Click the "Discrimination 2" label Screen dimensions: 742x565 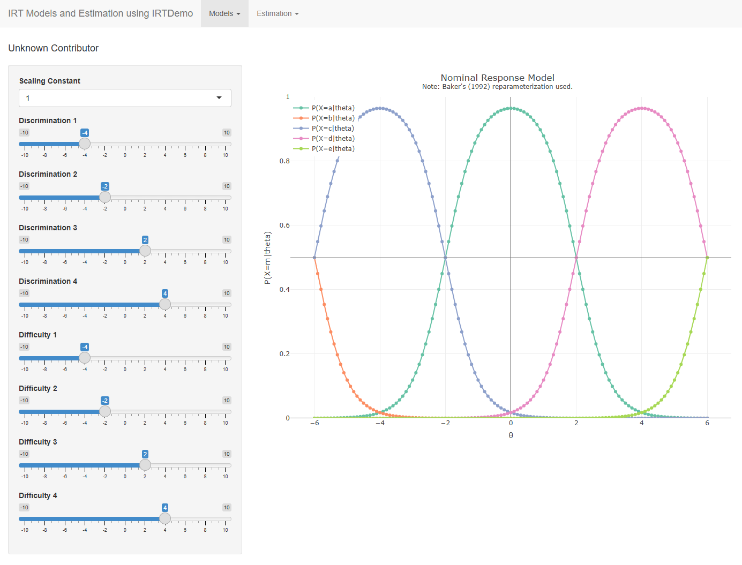(48, 174)
